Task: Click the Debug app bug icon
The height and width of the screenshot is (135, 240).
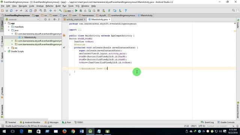Action: (81, 10)
